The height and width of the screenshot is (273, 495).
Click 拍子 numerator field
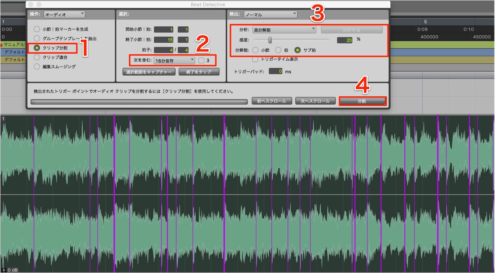pyautogui.click(x=164, y=50)
